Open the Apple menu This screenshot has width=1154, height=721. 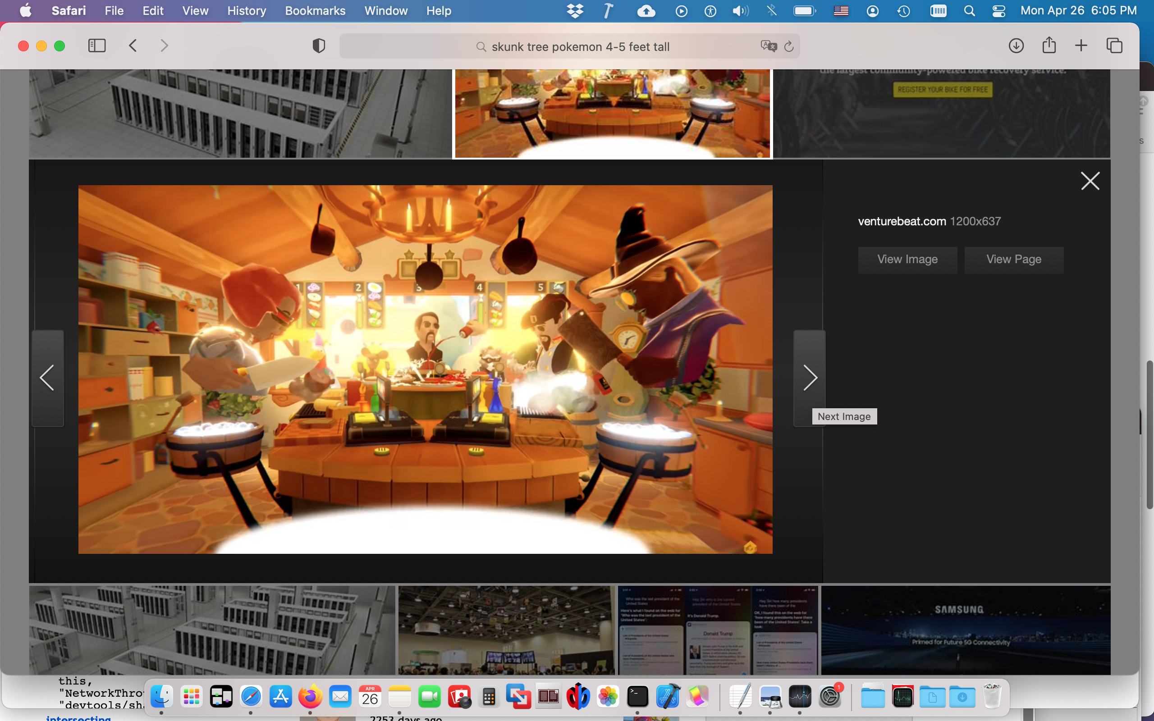26,10
